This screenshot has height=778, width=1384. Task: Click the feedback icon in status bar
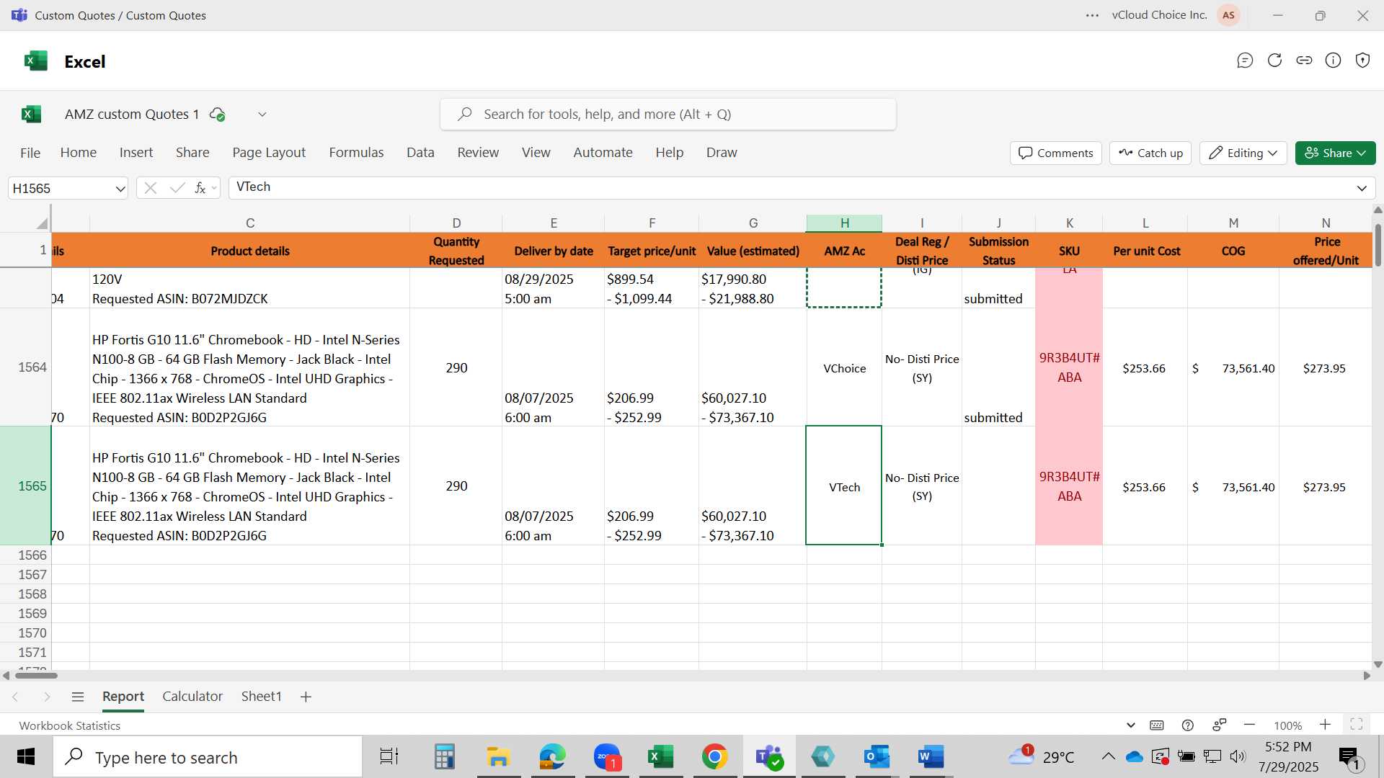click(1220, 725)
